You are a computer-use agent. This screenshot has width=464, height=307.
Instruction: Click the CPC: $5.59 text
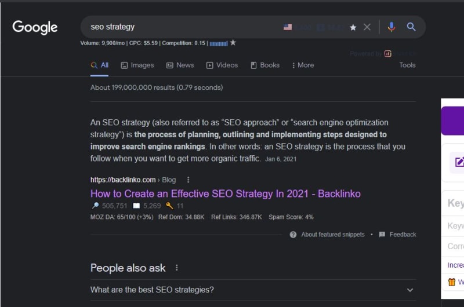click(143, 43)
